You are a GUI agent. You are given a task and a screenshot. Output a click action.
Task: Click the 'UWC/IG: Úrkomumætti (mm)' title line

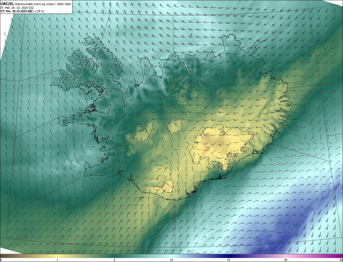36,3
